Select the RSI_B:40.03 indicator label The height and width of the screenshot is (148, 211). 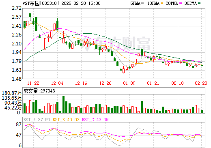[66, 120]
